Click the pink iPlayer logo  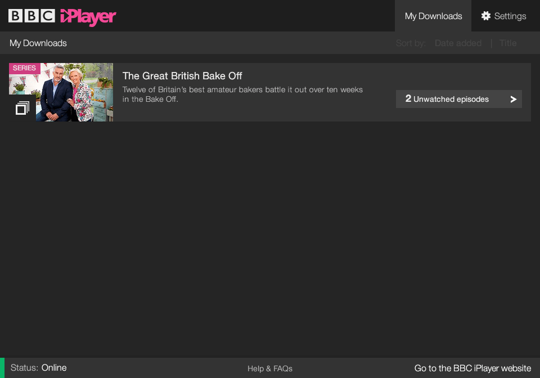88,17
